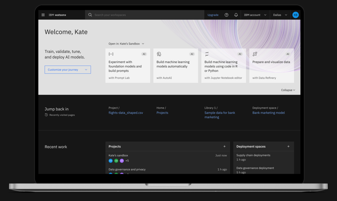This screenshot has height=201, width=337.
Task: Click the AutoAI head icon
Action: [x=159, y=54]
